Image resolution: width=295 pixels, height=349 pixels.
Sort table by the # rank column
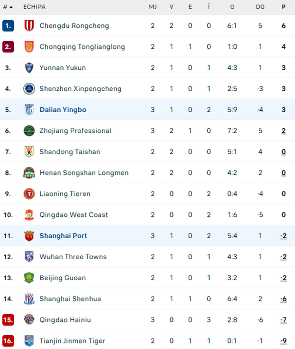[x=8, y=7]
